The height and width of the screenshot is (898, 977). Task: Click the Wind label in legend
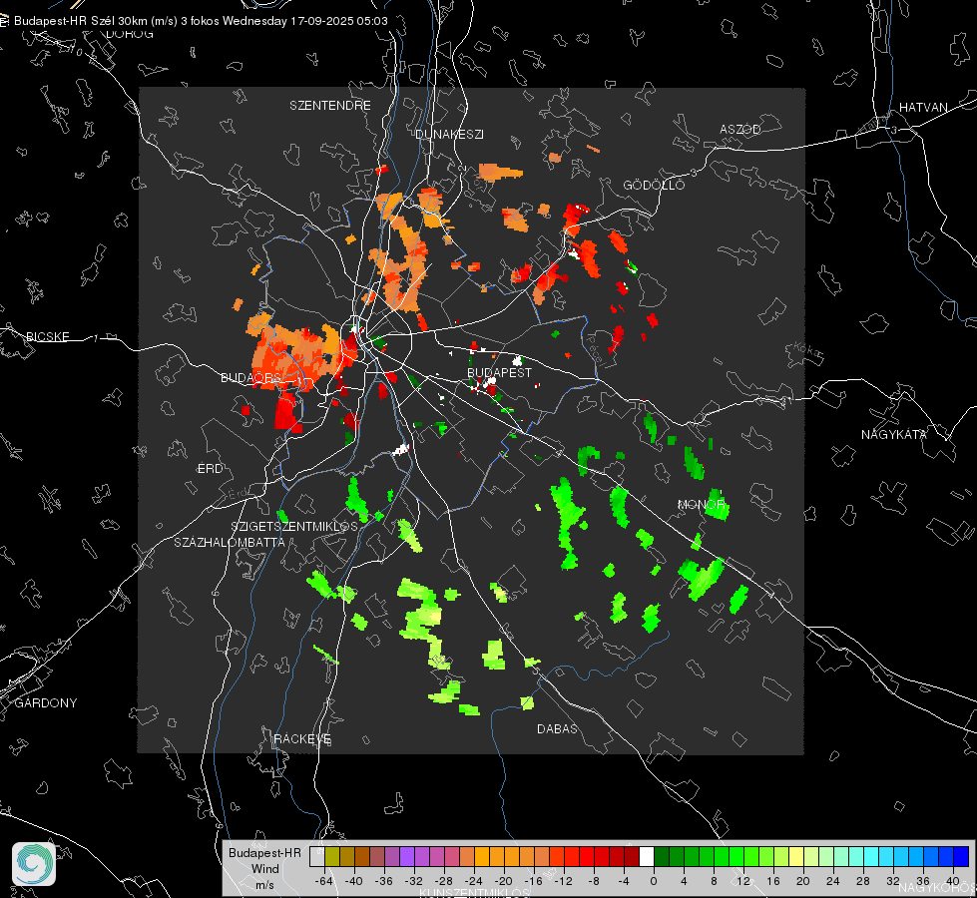click(264, 869)
